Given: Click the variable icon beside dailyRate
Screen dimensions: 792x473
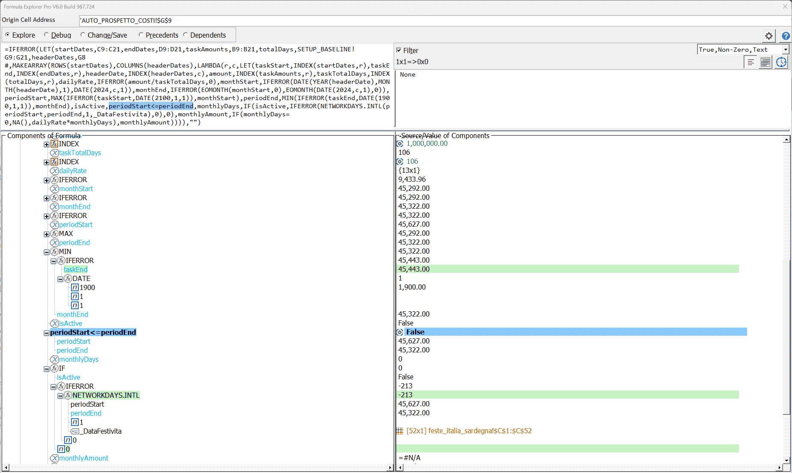Looking at the screenshot, I should [x=54, y=171].
